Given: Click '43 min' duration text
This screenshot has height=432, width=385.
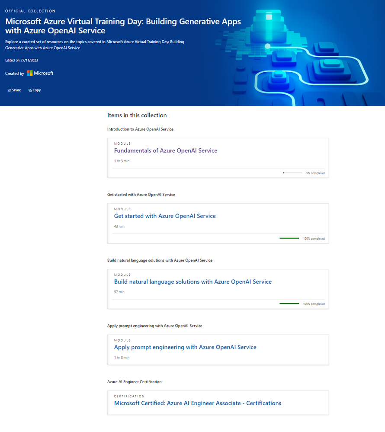Looking at the screenshot, I should pyautogui.click(x=119, y=227).
